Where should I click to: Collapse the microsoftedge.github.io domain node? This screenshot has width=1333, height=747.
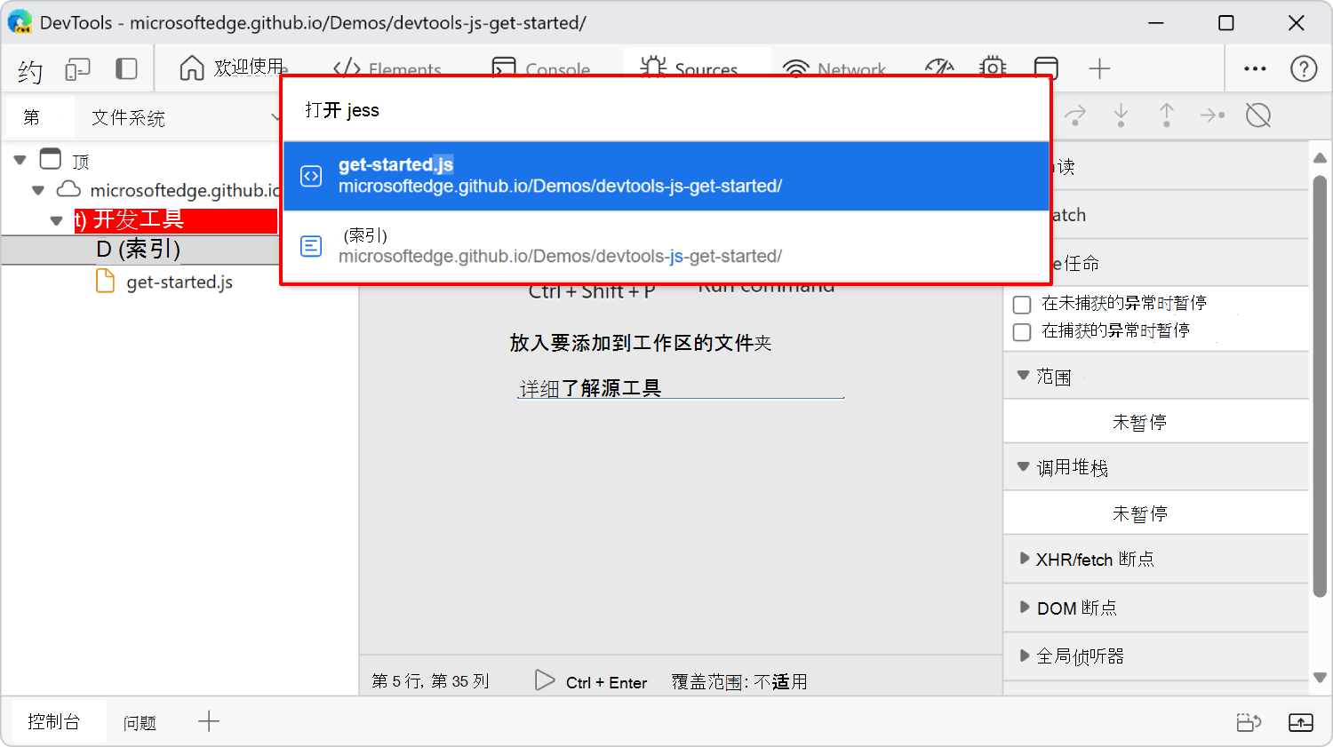click(x=37, y=190)
